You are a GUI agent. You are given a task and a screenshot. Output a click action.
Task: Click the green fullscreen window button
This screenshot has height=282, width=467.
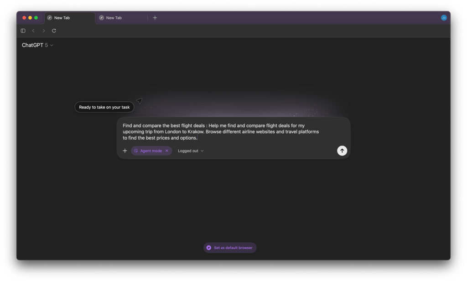click(36, 18)
